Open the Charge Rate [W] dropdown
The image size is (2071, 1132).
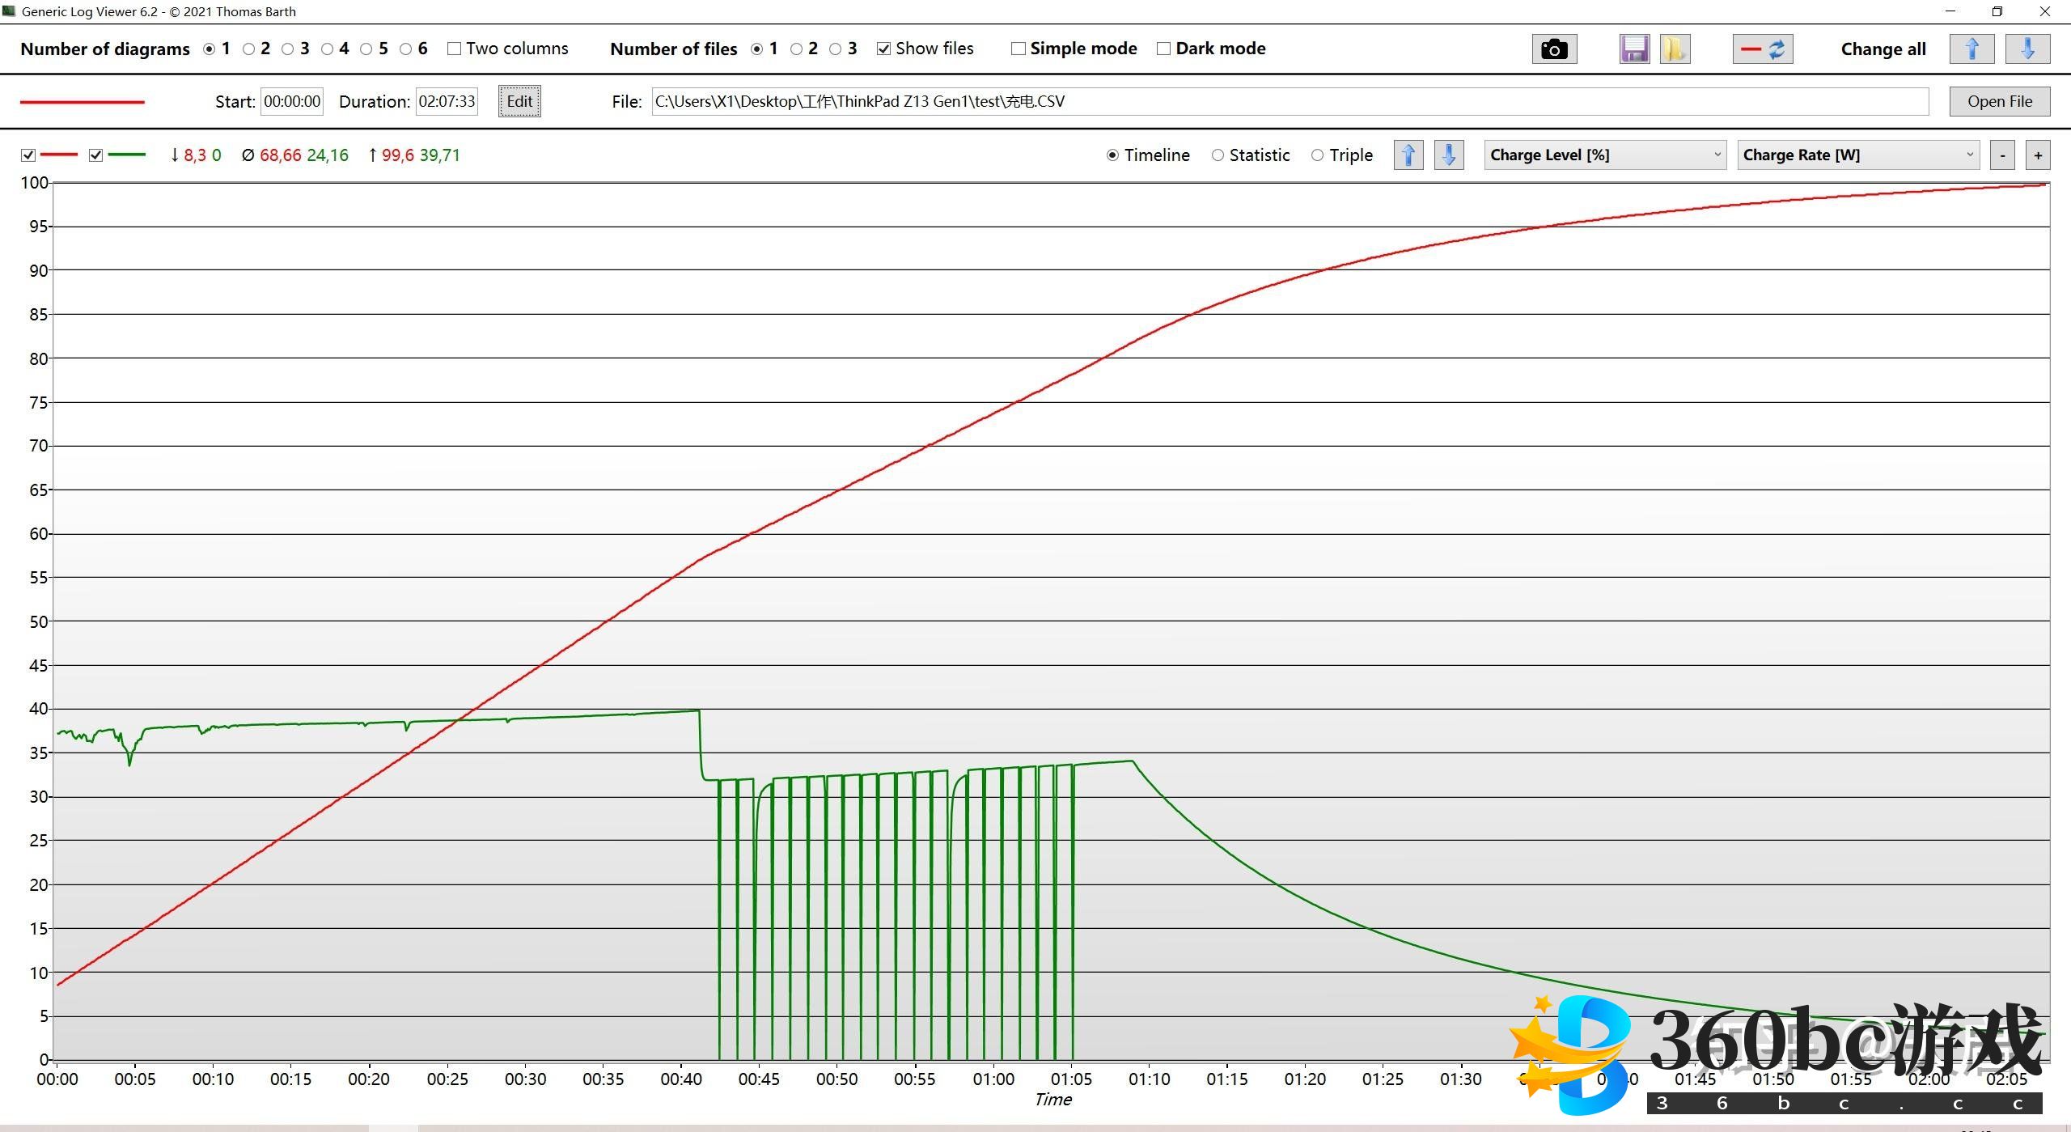[x=1857, y=155]
